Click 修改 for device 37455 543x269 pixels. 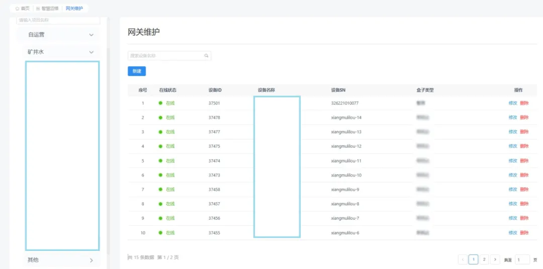click(512, 233)
